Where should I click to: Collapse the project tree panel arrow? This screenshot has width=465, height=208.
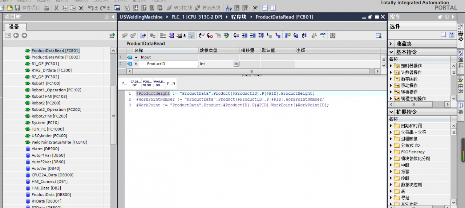pyautogui.click(x=113, y=17)
